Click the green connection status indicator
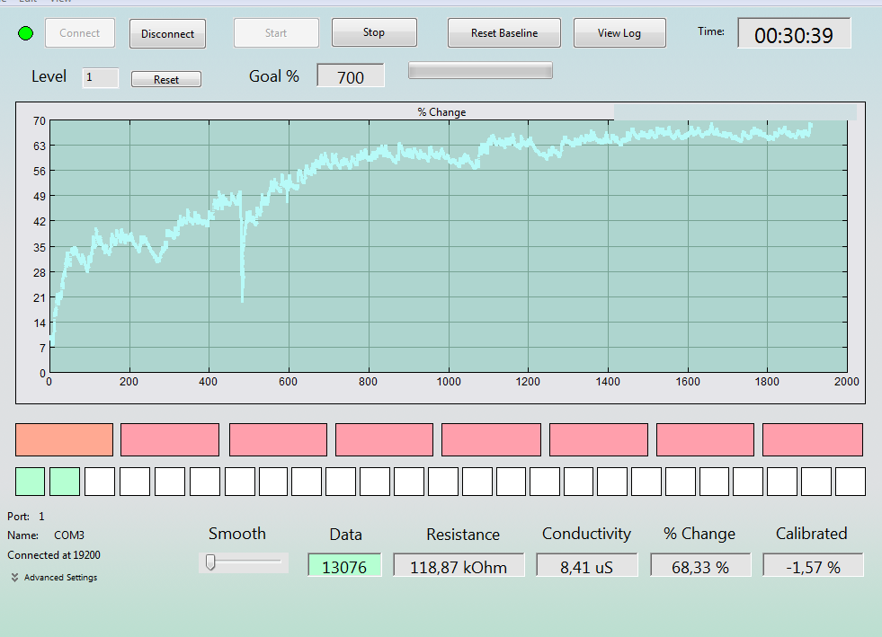 [25, 34]
